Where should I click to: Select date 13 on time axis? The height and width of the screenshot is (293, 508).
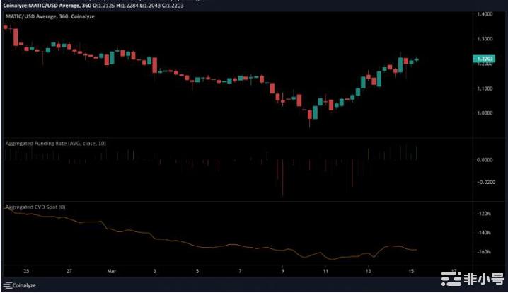[x=368, y=270]
